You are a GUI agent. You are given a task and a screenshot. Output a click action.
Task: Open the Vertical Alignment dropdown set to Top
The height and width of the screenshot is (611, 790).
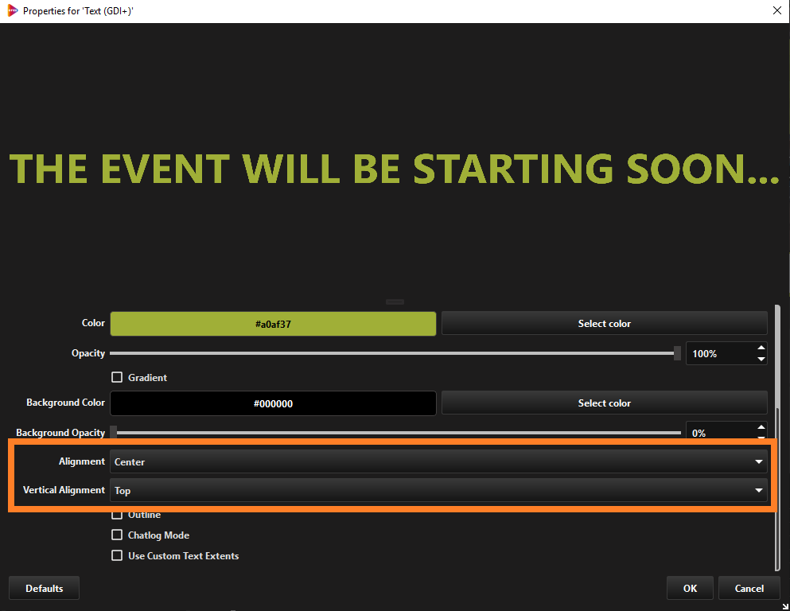pos(438,491)
